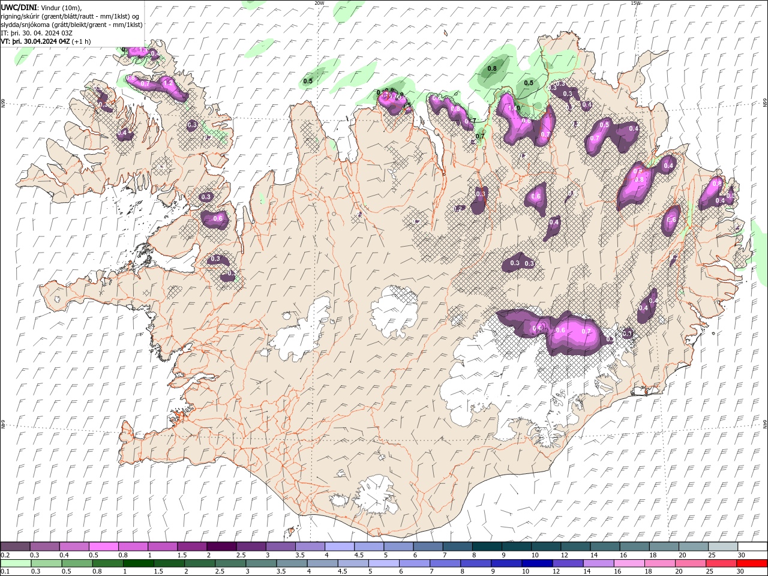Select the 'slydda/snjókoma' legend description line
Image resolution: width=768 pixels, height=576 pixels.
click(72, 25)
